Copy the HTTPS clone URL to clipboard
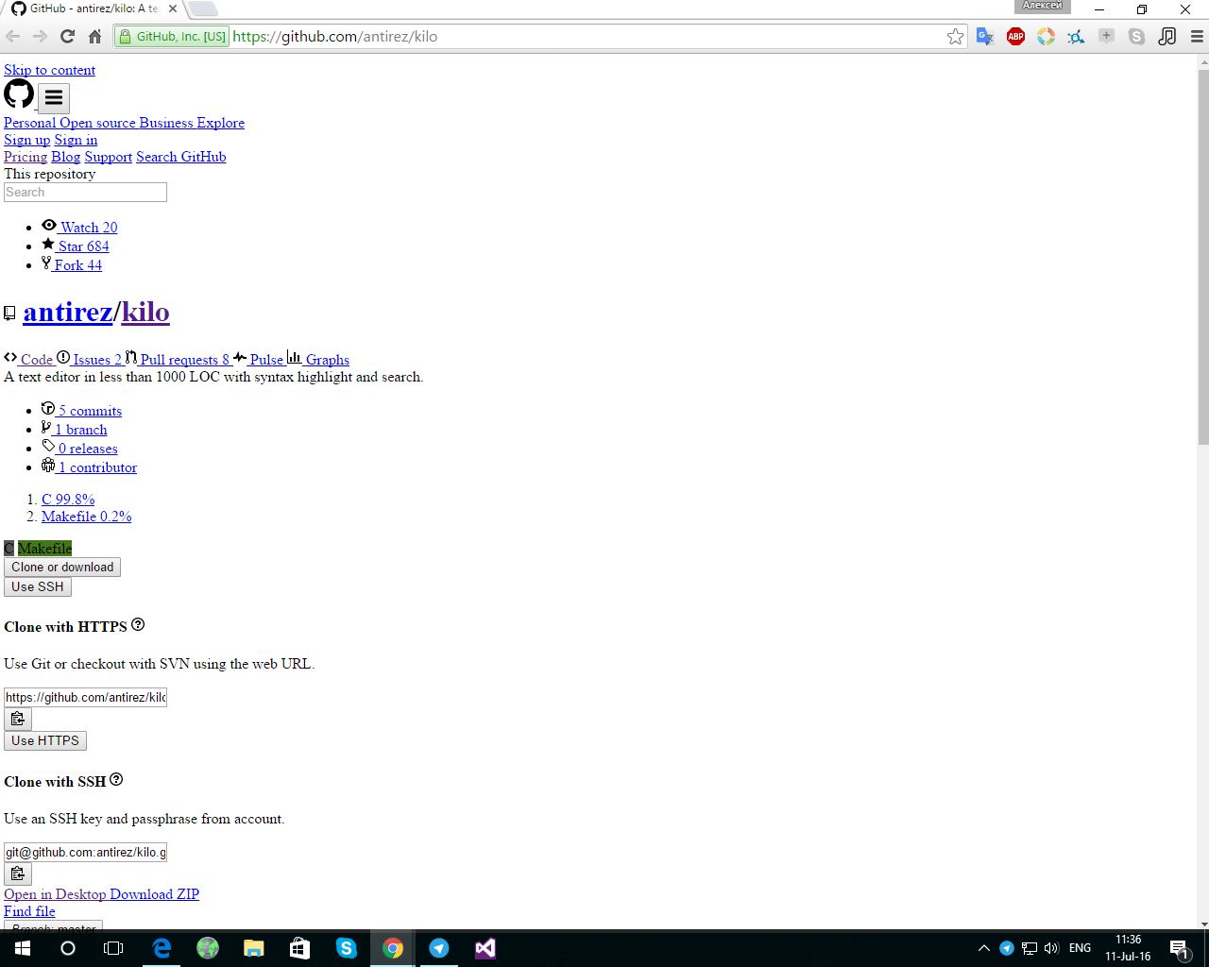This screenshot has height=967, width=1209. [x=18, y=720]
